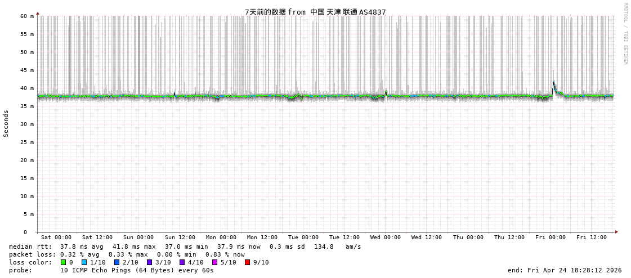This screenshot has width=631, height=278.
Task: Click the Fri 12:00 time axis label
Action: point(592,237)
